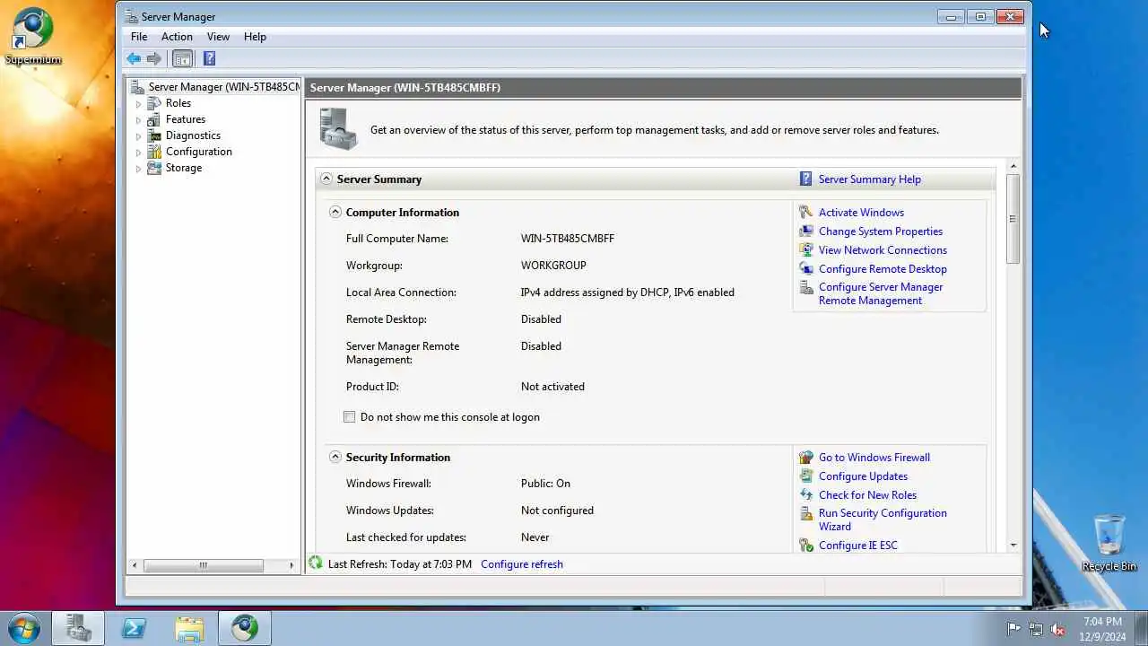Click the Configure Remote Desktop icon
The width and height of the screenshot is (1148, 646).
point(805,269)
